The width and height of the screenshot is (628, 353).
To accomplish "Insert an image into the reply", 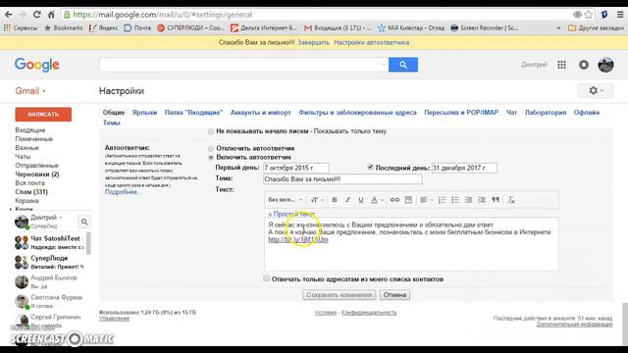I will point(408,200).
